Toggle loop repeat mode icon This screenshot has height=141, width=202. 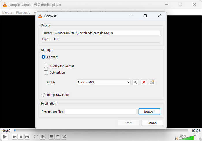pyautogui.click(x=58, y=137)
